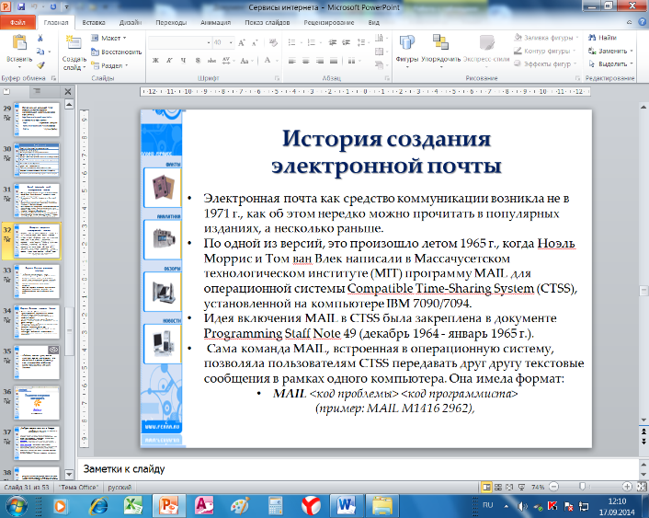This screenshot has height=518, width=649.
Task: Click the Заменить replace button
Action: (611, 51)
